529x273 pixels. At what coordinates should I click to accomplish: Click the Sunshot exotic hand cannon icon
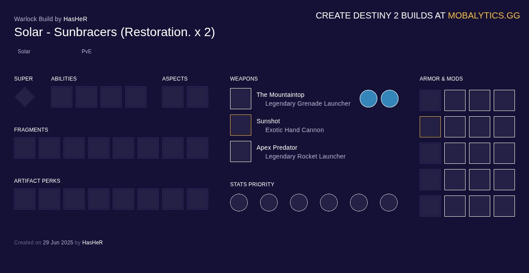point(241,125)
